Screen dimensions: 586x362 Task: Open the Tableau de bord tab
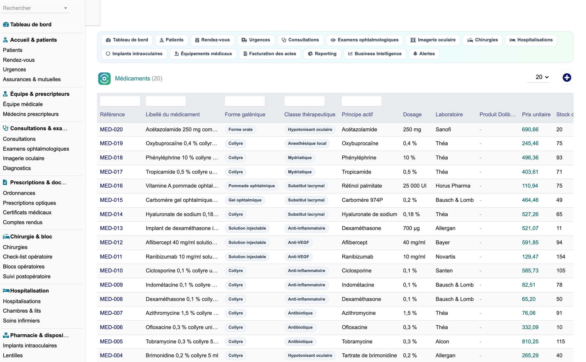tap(127, 40)
